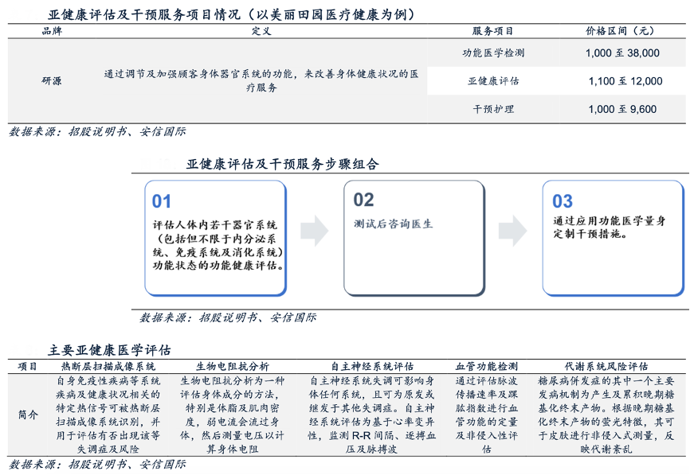Select the step number 02 box heading
Screen dimensions: 690x475
coord(363,200)
